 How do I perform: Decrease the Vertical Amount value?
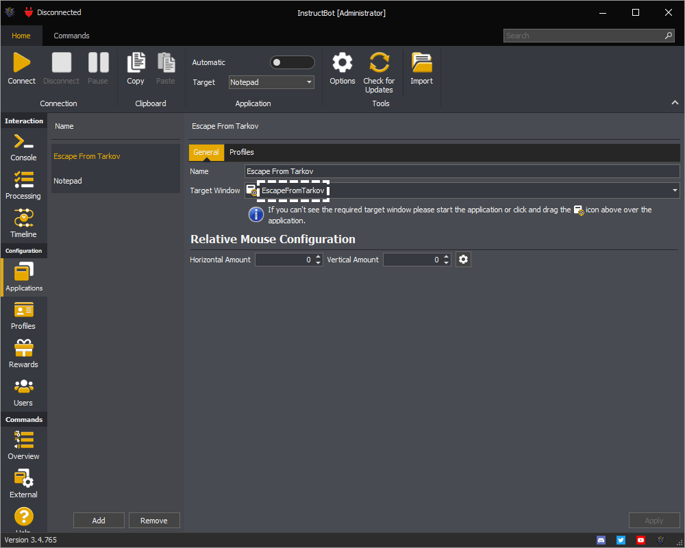[x=446, y=262]
